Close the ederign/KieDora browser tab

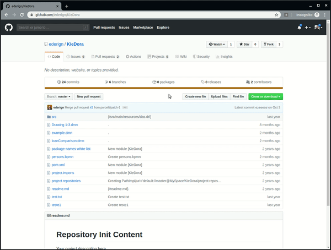tap(57, 6)
